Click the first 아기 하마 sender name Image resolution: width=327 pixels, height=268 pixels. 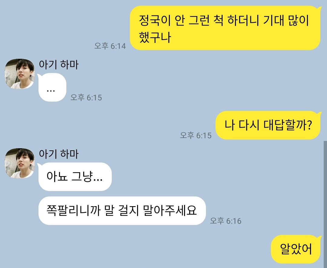coord(59,64)
